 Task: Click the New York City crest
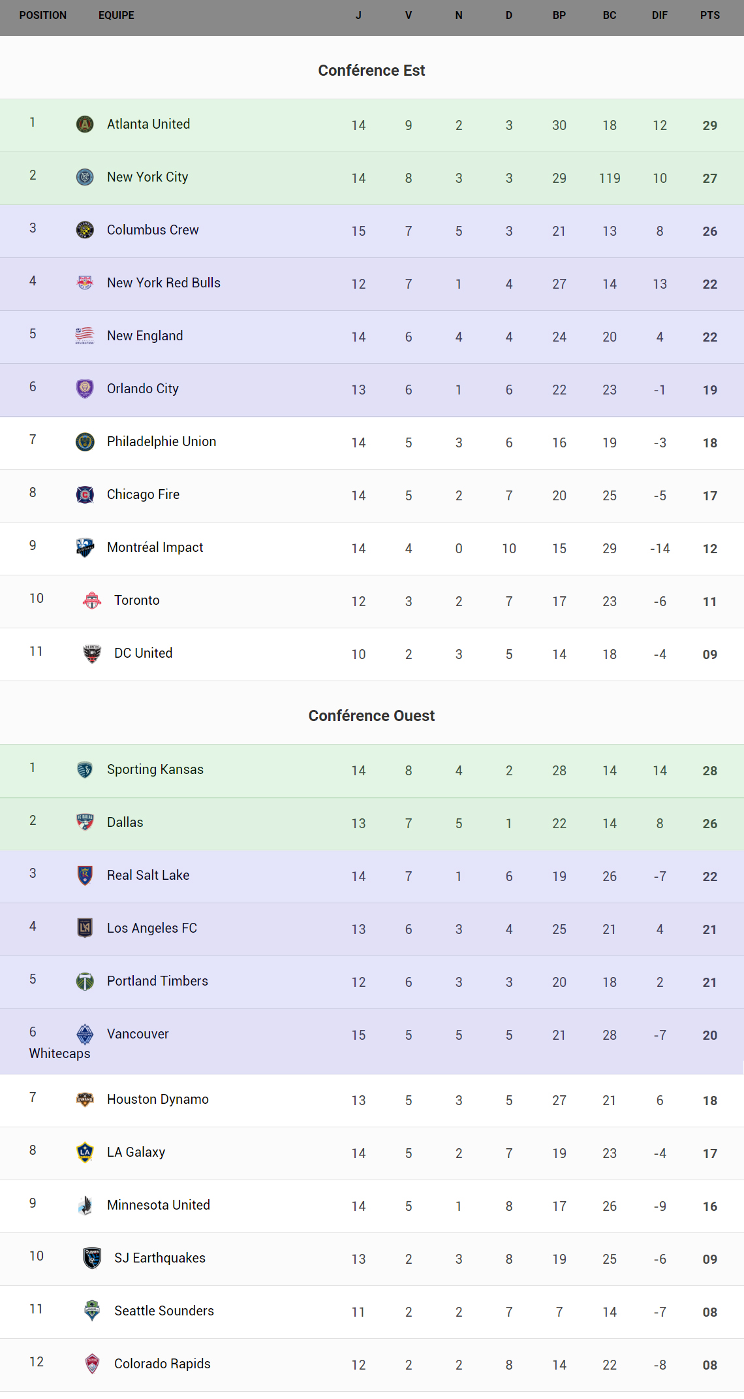click(85, 177)
